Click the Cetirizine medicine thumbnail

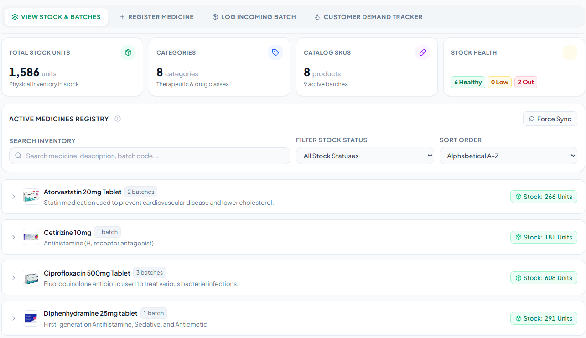tap(31, 237)
